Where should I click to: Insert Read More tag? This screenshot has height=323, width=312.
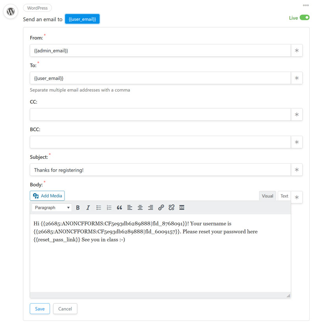point(182,207)
